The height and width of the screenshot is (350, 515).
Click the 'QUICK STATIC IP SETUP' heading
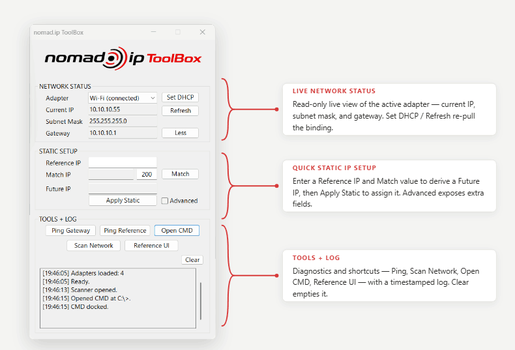(334, 168)
